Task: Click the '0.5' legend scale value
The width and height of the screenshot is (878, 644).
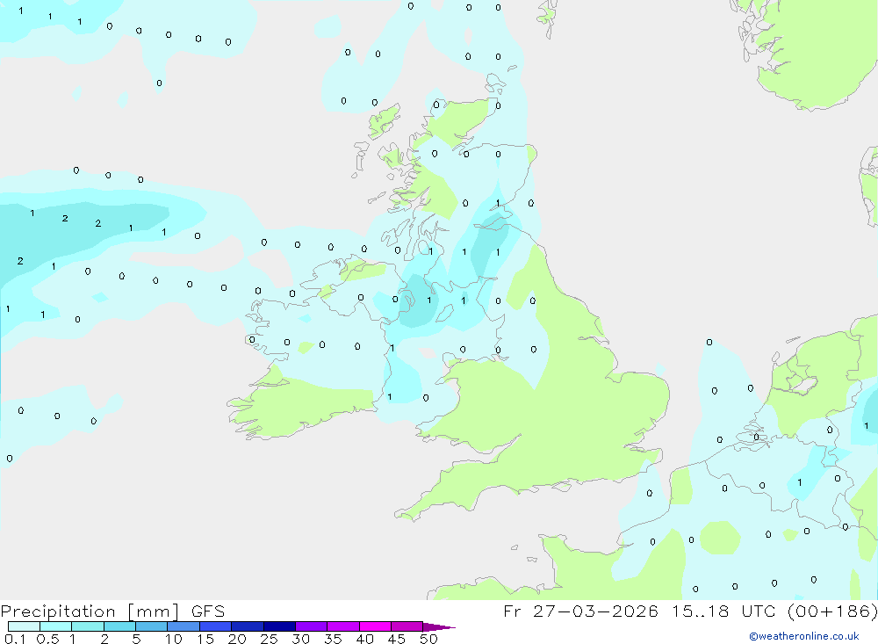Action: [x=47, y=639]
